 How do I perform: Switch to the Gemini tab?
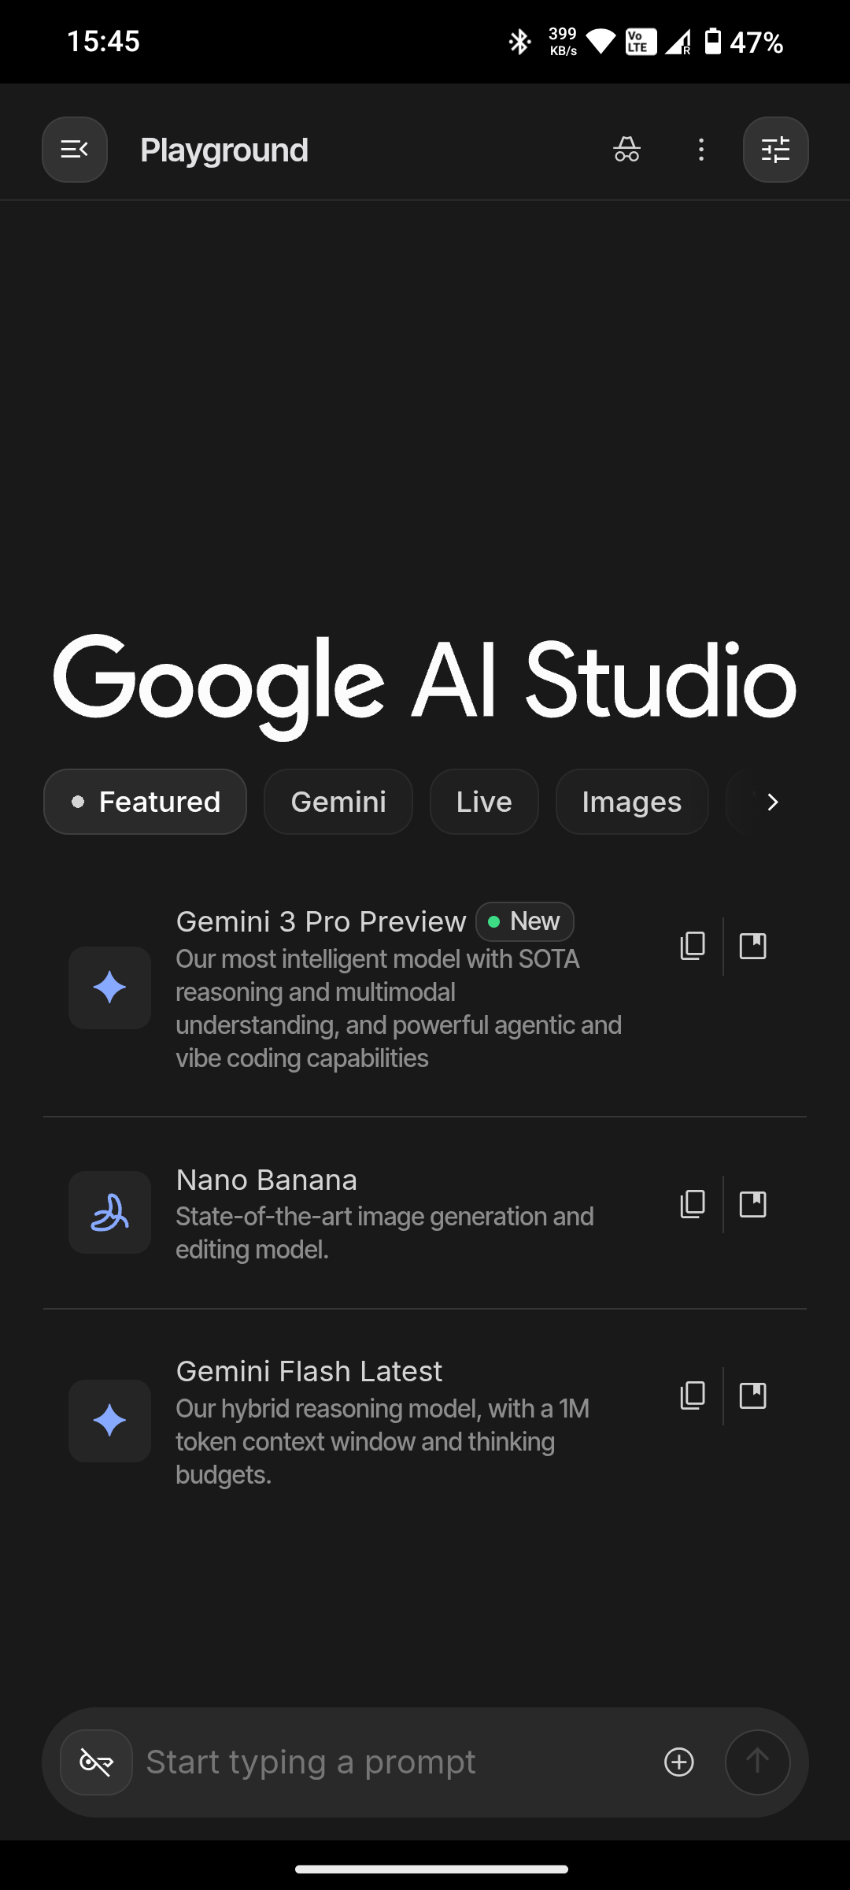coord(338,802)
